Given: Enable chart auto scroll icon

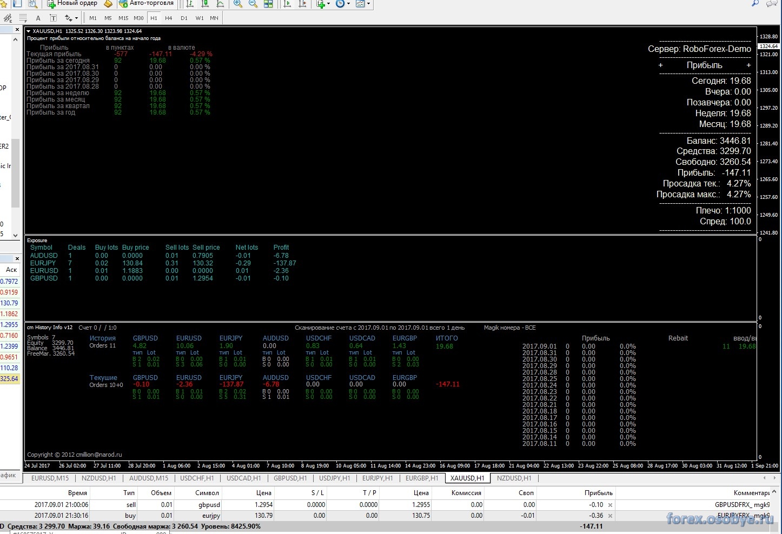Looking at the screenshot, I should pos(287,4).
